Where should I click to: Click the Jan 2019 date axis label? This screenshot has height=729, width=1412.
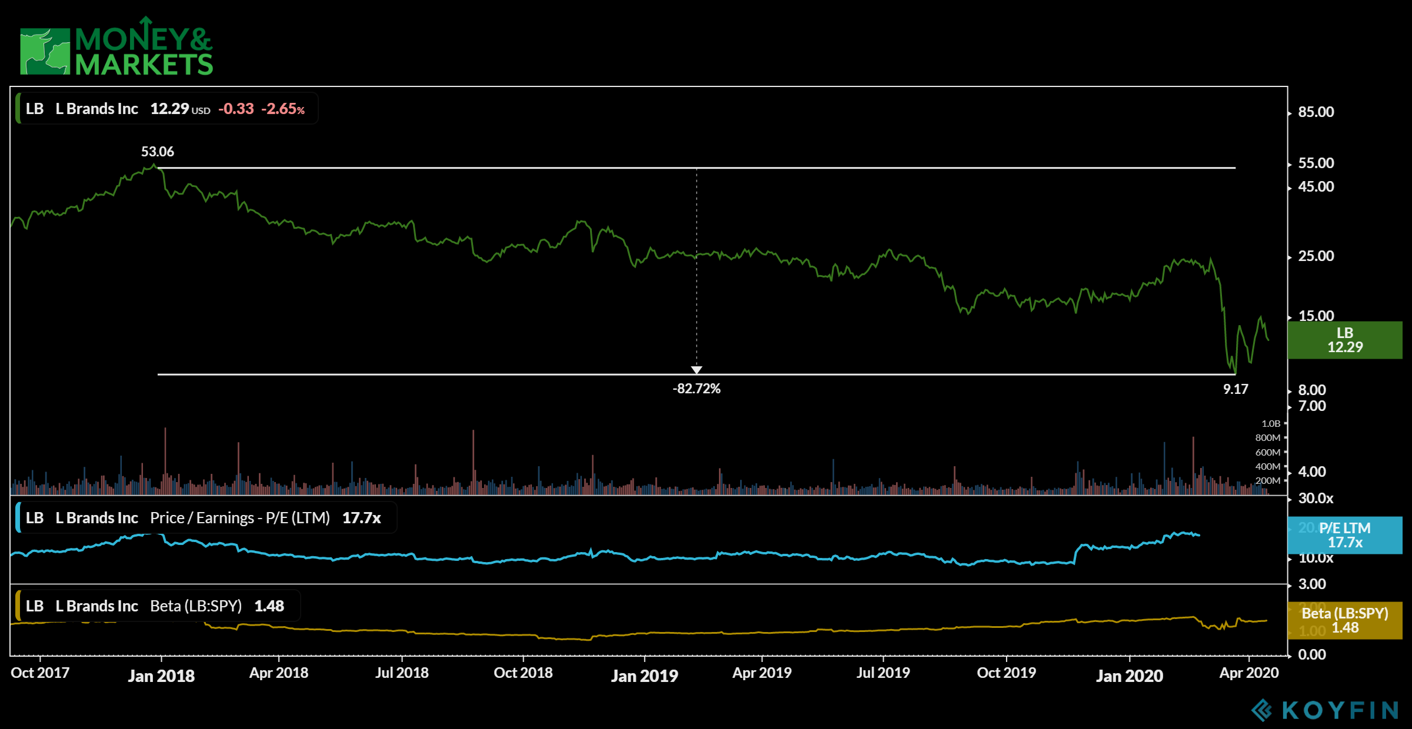[x=644, y=676]
